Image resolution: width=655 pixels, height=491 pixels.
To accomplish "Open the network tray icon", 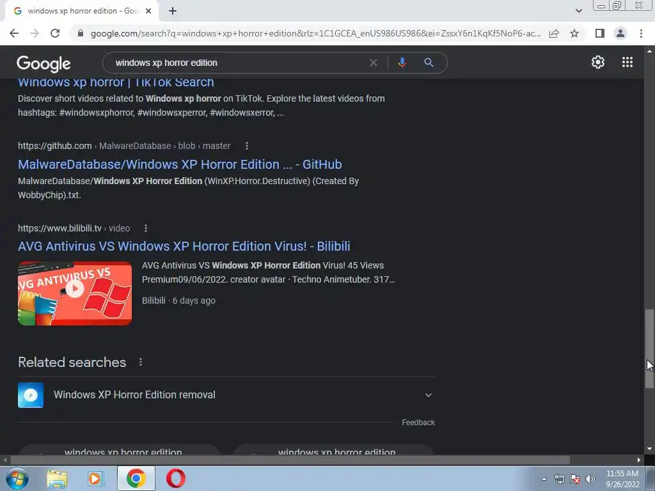I will pyautogui.click(x=559, y=479).
